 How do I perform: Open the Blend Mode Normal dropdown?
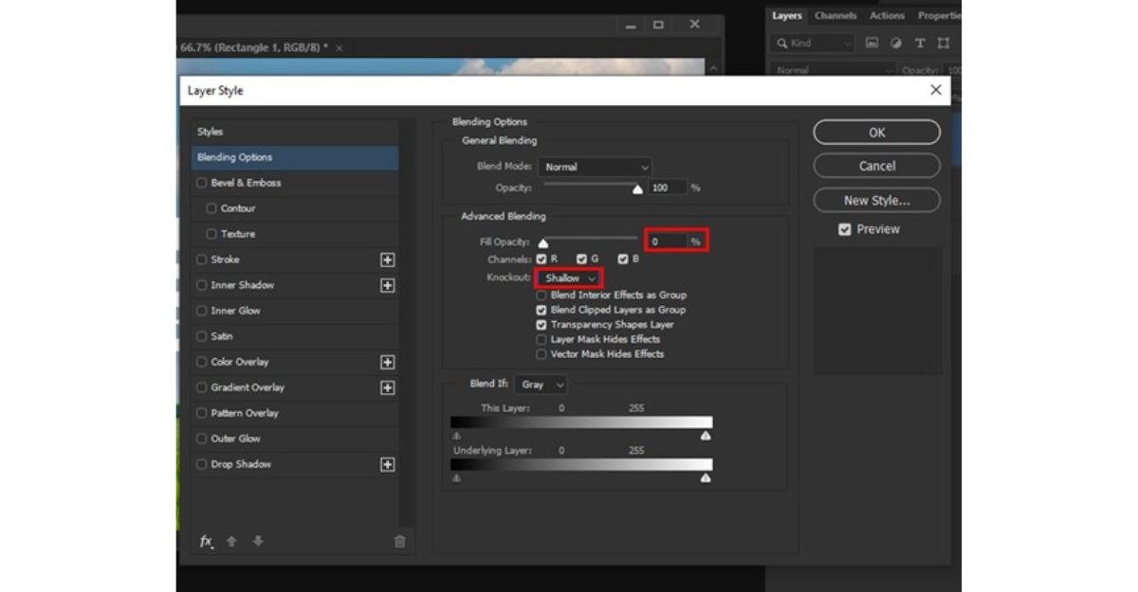[x=595, y=167]
